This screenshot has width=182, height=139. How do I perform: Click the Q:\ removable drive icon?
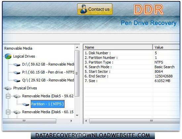pyautogui.click(x=17, y=80)
